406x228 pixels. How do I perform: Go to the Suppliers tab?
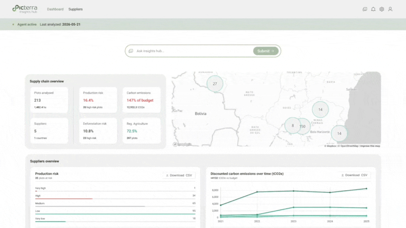coord(75,9)
